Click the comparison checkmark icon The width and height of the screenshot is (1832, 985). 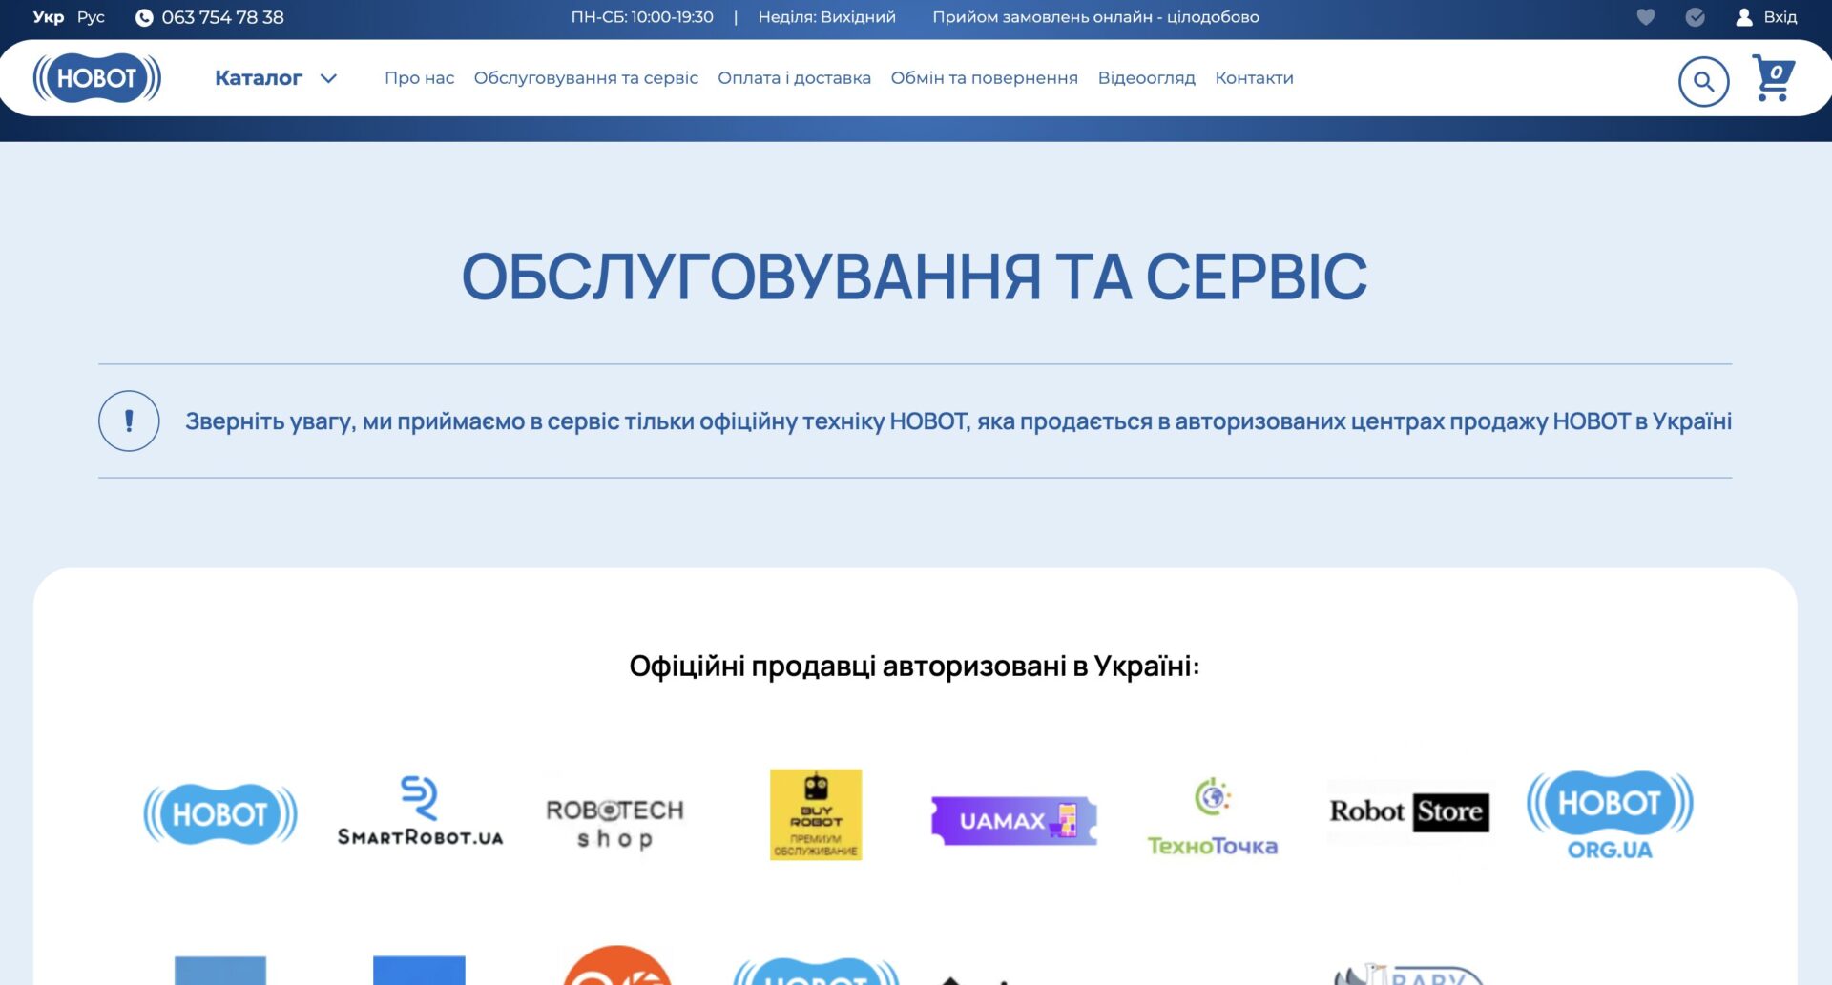[1696, 17]
